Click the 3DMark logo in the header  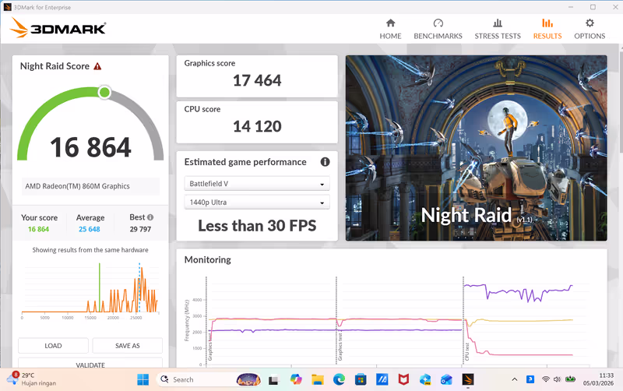coord(58,30)
